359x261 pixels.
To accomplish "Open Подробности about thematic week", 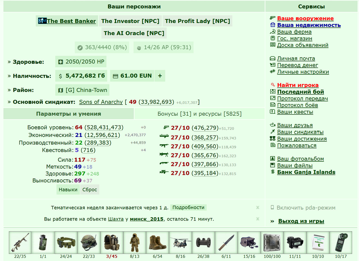I will (x=188, y=207).
